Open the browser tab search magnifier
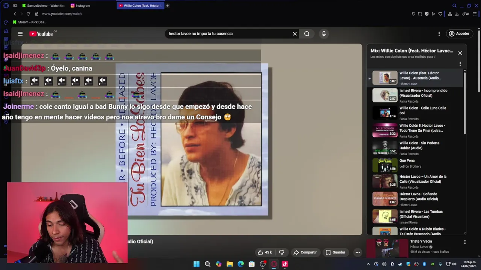The image size is (481, 270). (454, 6)
